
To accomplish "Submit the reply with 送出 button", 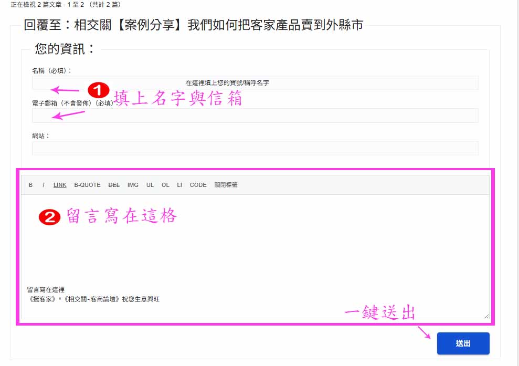I will click(x=463, y=343).
